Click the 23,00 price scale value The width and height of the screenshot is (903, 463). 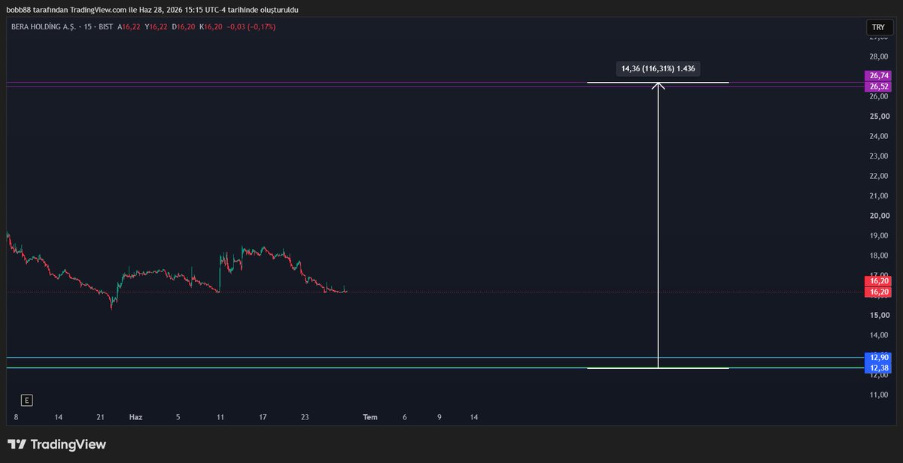coord(880,156)
